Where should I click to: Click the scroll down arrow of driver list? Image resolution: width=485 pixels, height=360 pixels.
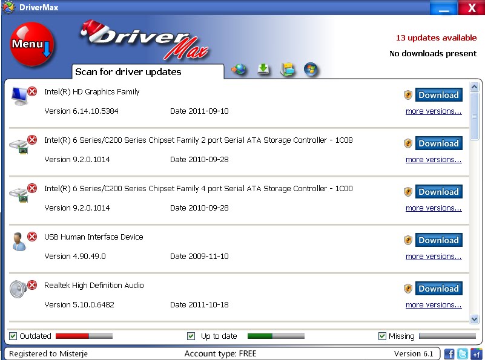click(475, 319)
